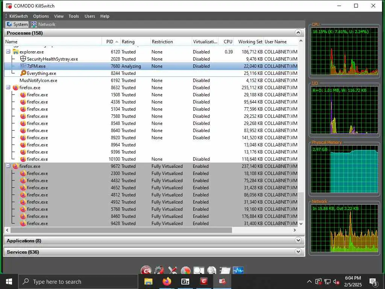Collapse firefox.exe tree with PID 8632
Image resolution: width=385 pixels, height=289 pixels.
(x=8, y=87)
